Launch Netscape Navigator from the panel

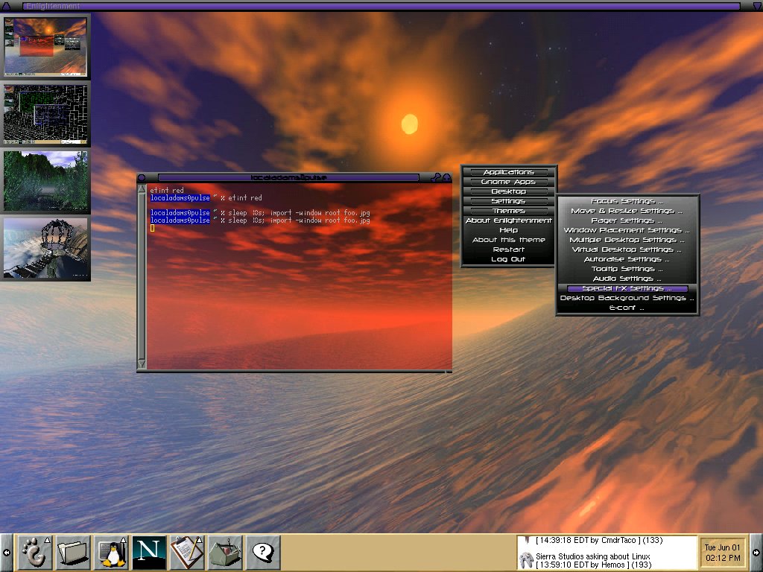[148, 552]
